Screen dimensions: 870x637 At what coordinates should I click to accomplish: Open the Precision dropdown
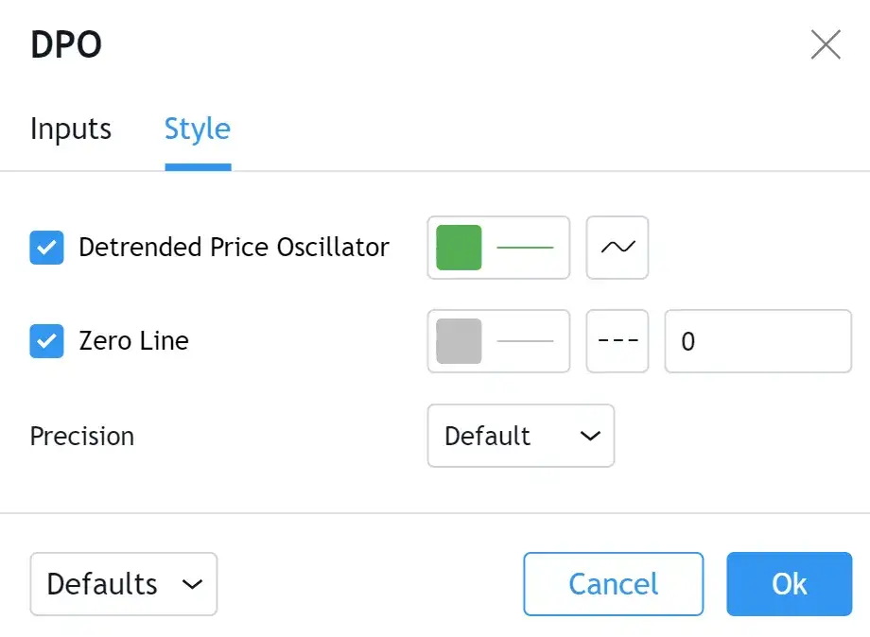[x=520, y=436]
